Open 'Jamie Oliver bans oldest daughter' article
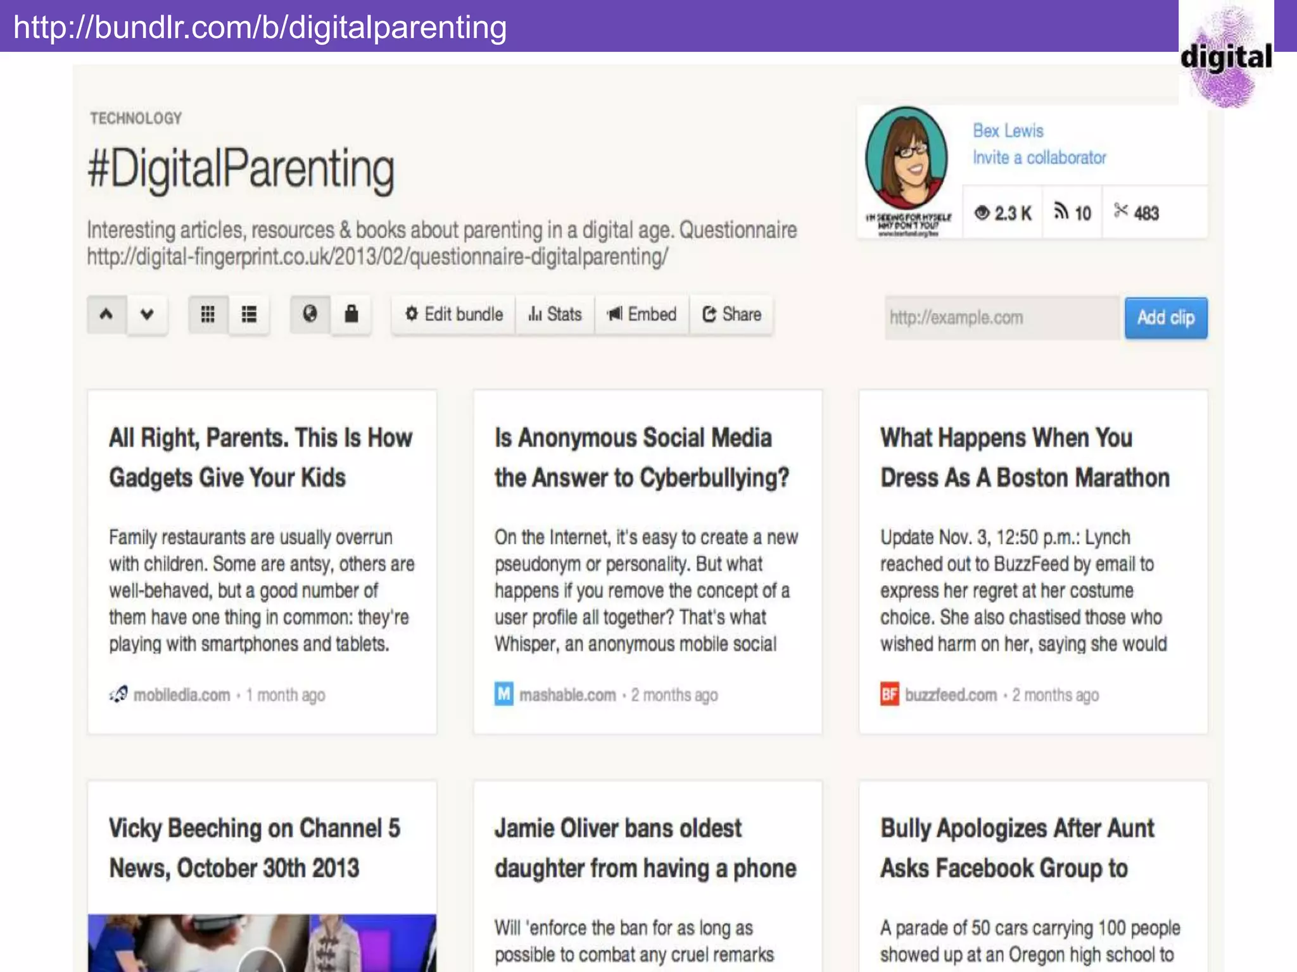1297x972 pixels. [x=645, y=848]
